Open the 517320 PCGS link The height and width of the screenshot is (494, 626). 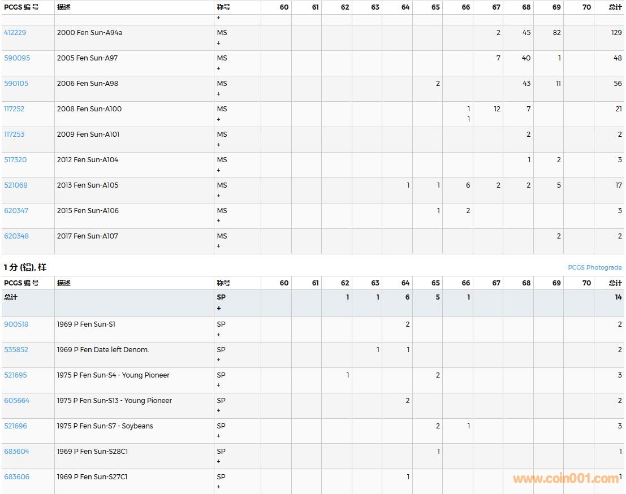[15, 160]
